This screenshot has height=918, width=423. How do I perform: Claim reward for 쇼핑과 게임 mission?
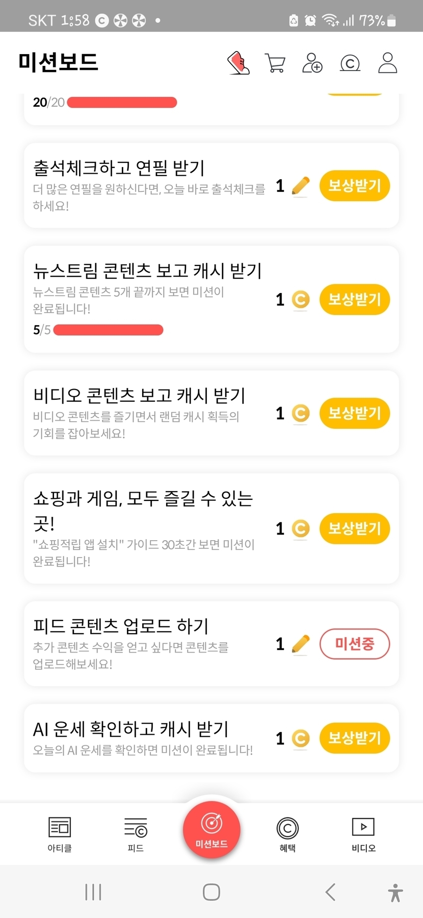[354, 528]
